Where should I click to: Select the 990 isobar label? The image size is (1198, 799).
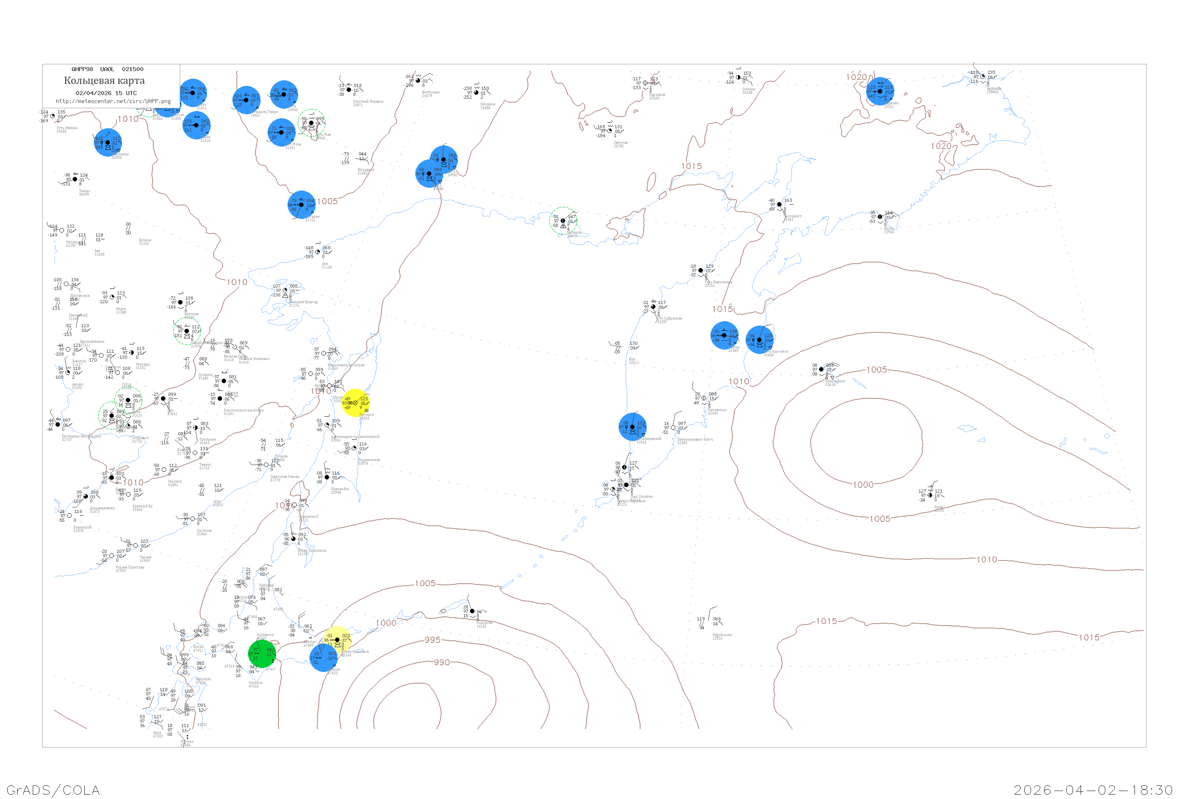(x=442, y=662)
